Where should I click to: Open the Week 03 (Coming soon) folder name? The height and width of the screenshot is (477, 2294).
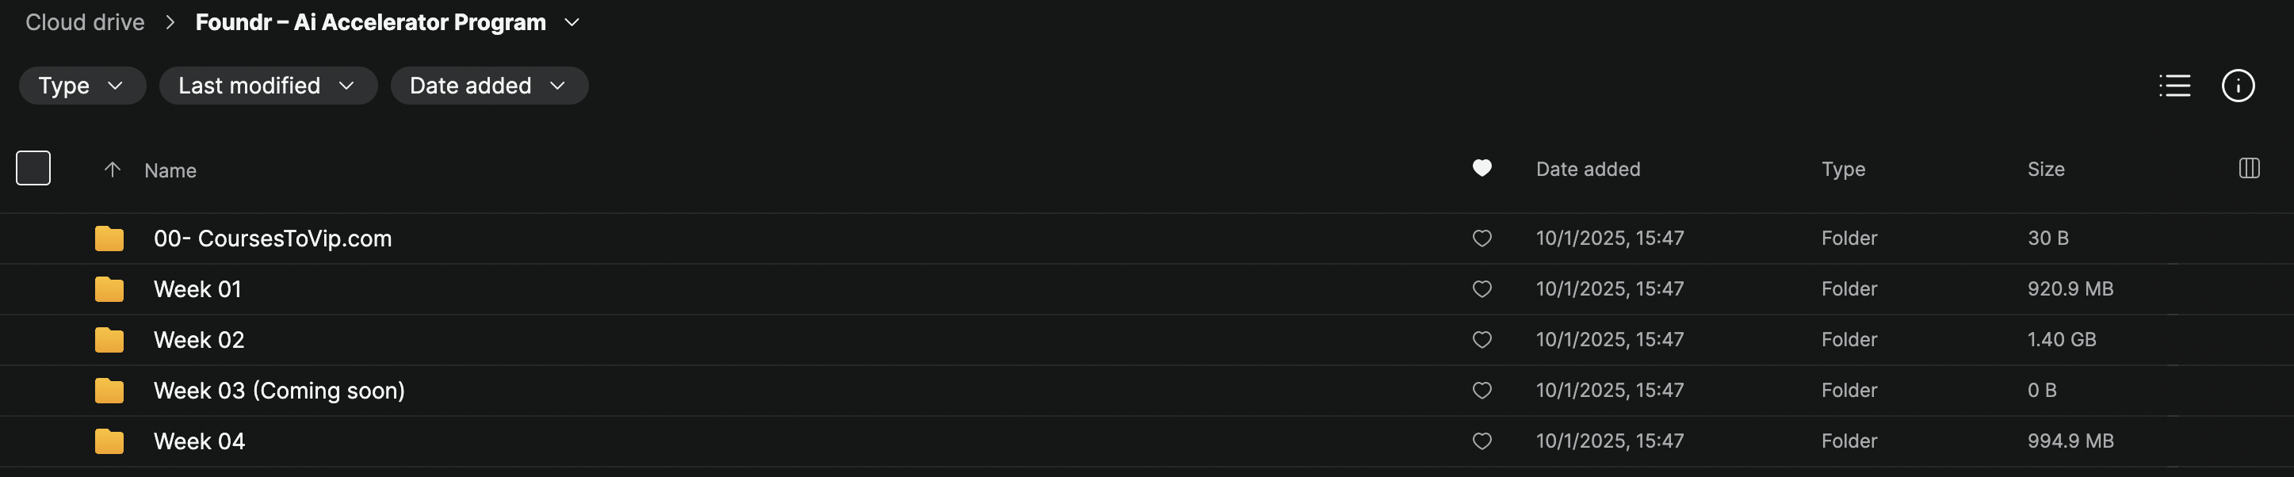(279, 391)
